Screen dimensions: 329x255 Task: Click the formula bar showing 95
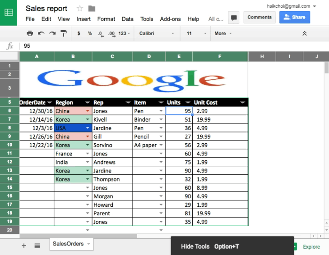pyautogui.click(x=174, y=46)
